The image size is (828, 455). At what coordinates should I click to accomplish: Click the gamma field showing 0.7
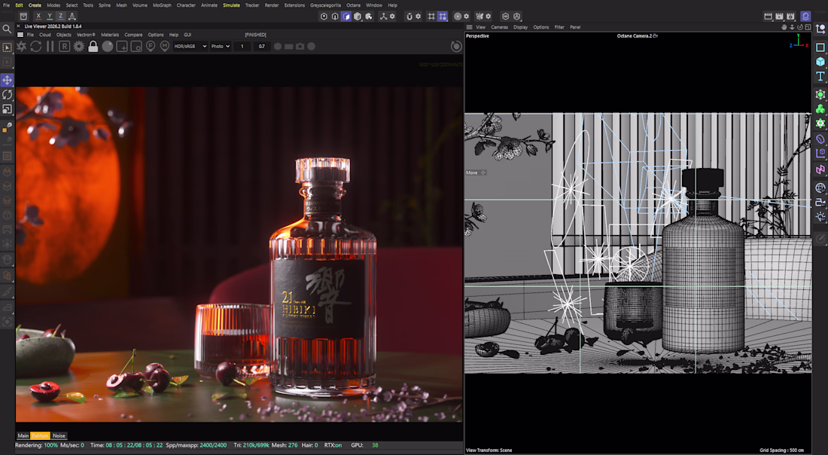261,47
